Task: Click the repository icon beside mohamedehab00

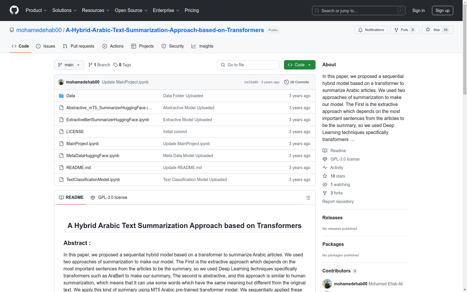Action: 12,30
